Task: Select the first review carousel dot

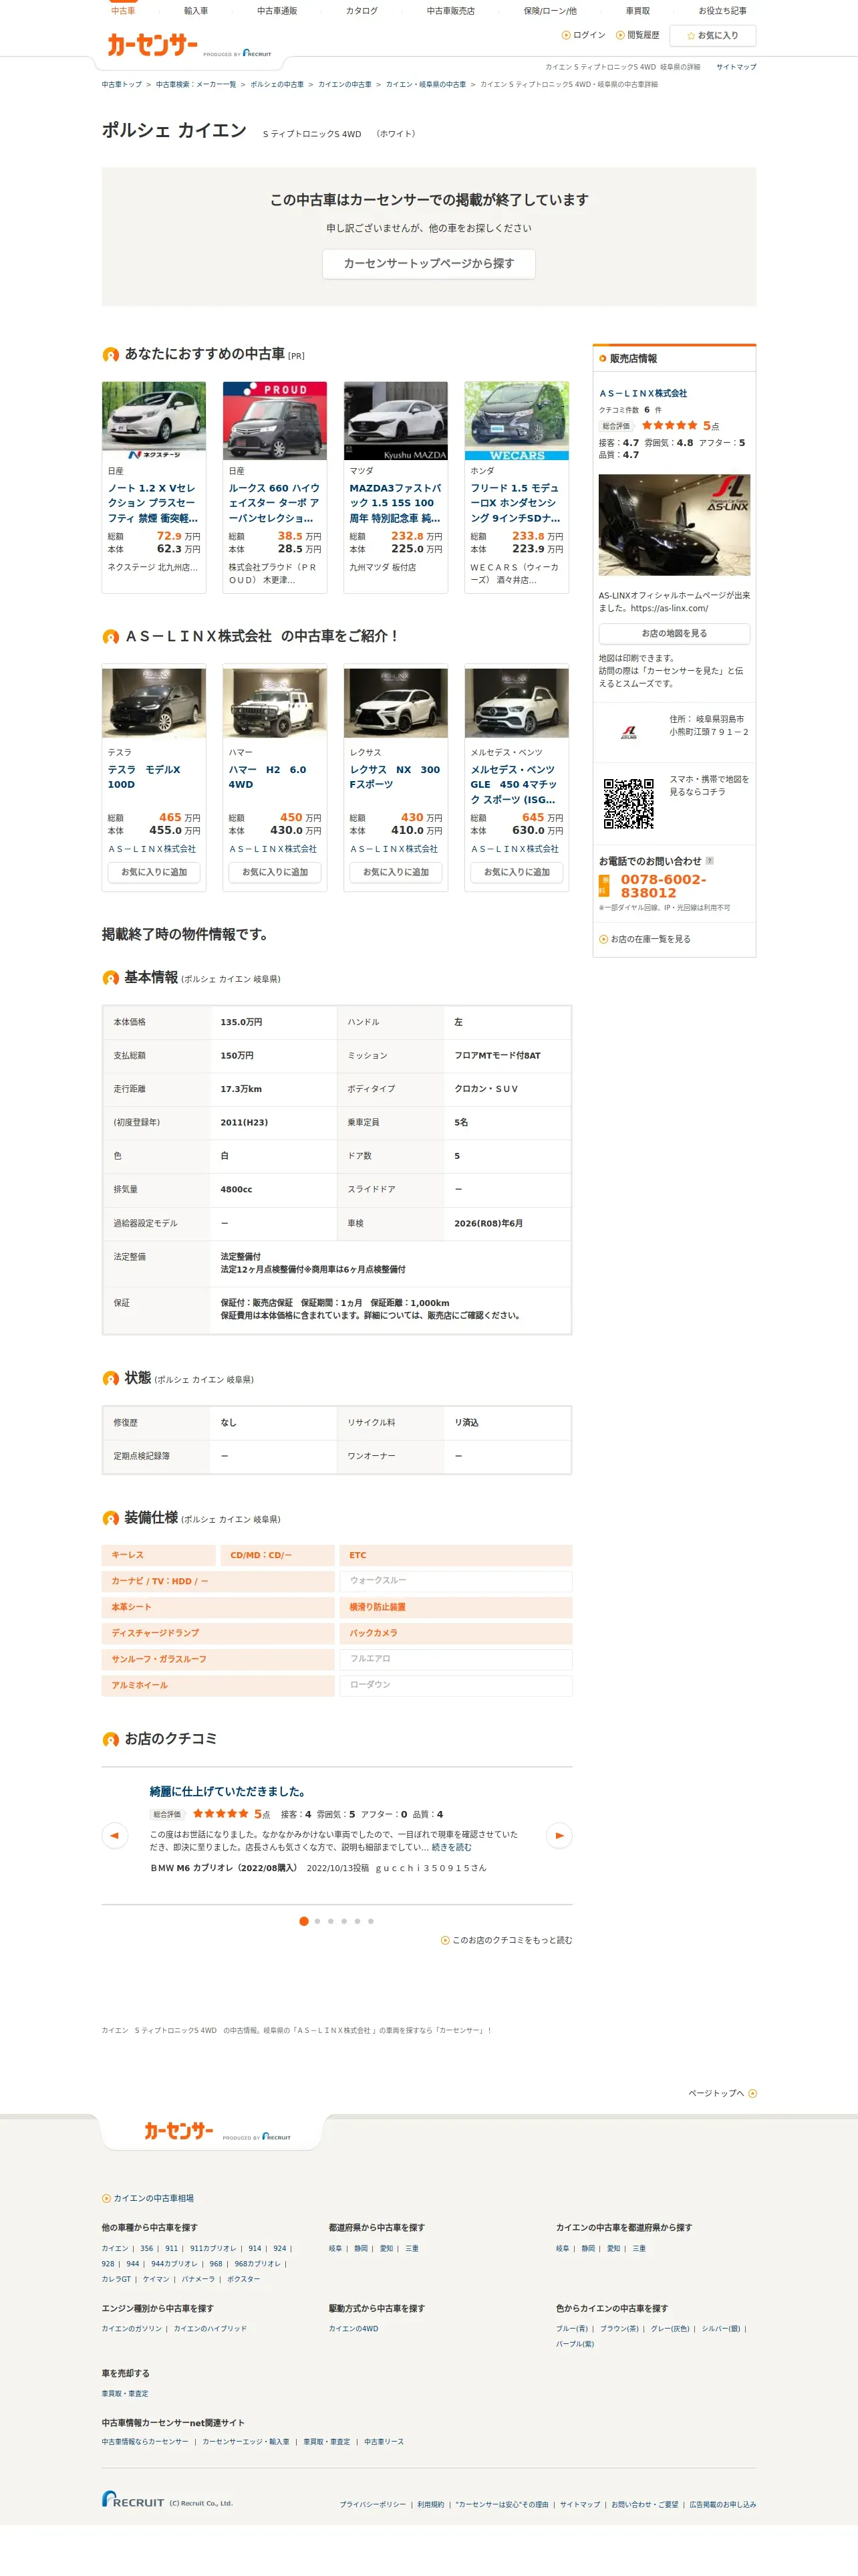Action: tap(303, 1922)
